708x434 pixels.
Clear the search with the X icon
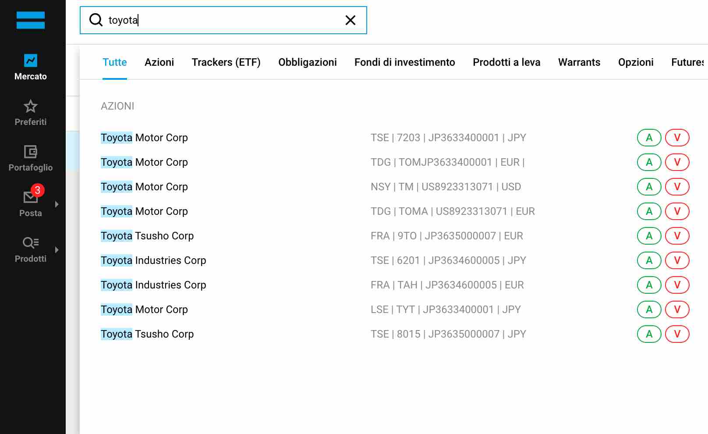click(x=350, y=20)
